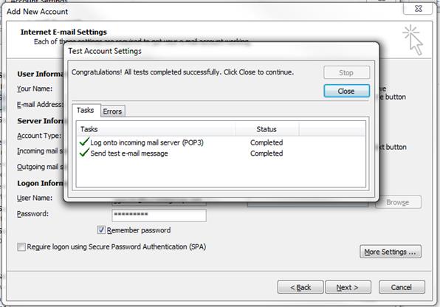Cancel the Add New Account wizard
The height and width of the screenshot is (307, 440).
(x=402, y=287)
